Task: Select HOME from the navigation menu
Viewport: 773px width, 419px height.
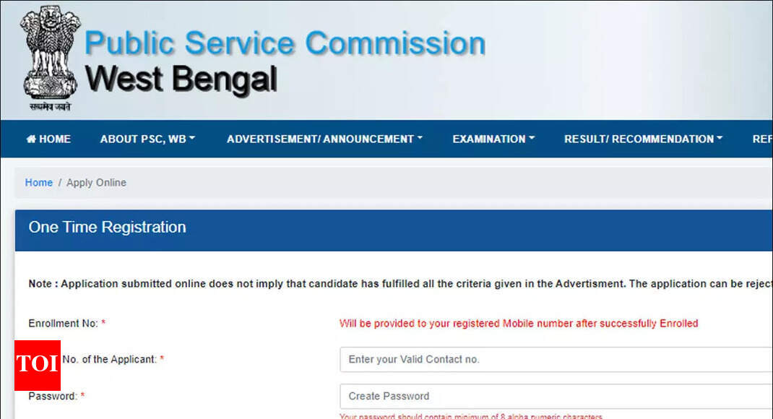Action: coord(48,139)
